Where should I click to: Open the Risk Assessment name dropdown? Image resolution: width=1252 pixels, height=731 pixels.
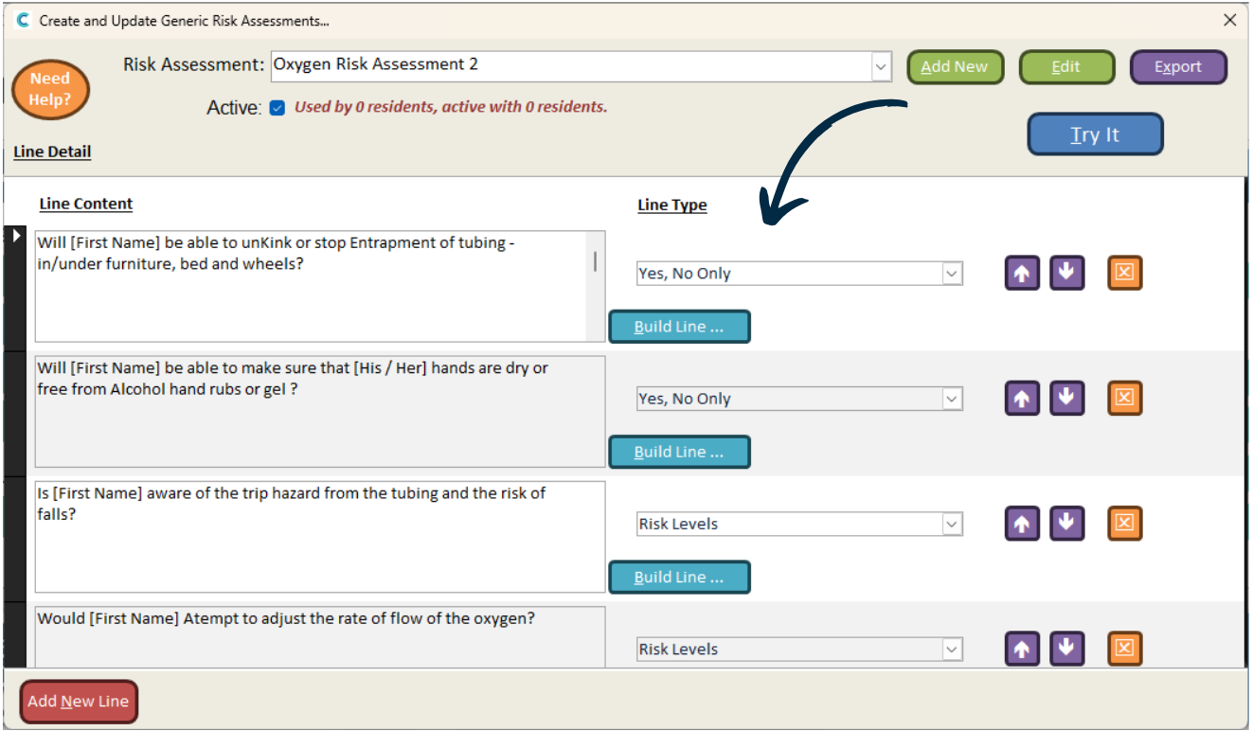882,66
